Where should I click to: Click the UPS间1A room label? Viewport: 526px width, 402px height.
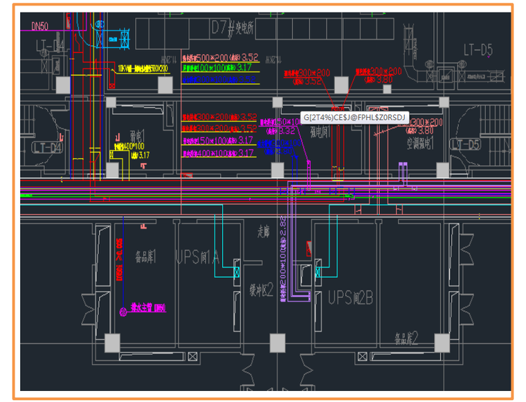197,257
